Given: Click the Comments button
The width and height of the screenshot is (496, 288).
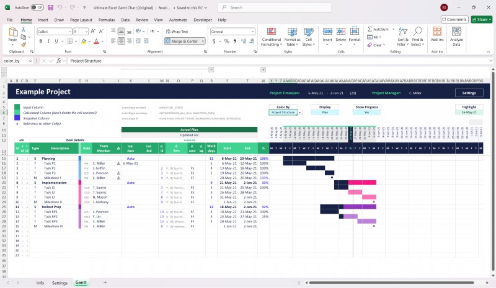Looking at the screenshot, I should [454, 19].
